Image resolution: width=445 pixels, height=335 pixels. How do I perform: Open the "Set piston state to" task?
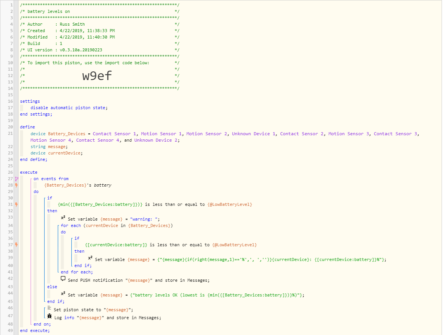(93, 310)
